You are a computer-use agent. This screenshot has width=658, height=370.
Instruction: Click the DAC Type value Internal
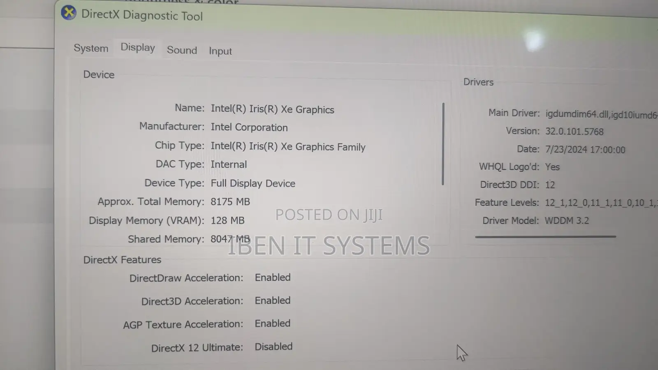[x=229, y=164]
